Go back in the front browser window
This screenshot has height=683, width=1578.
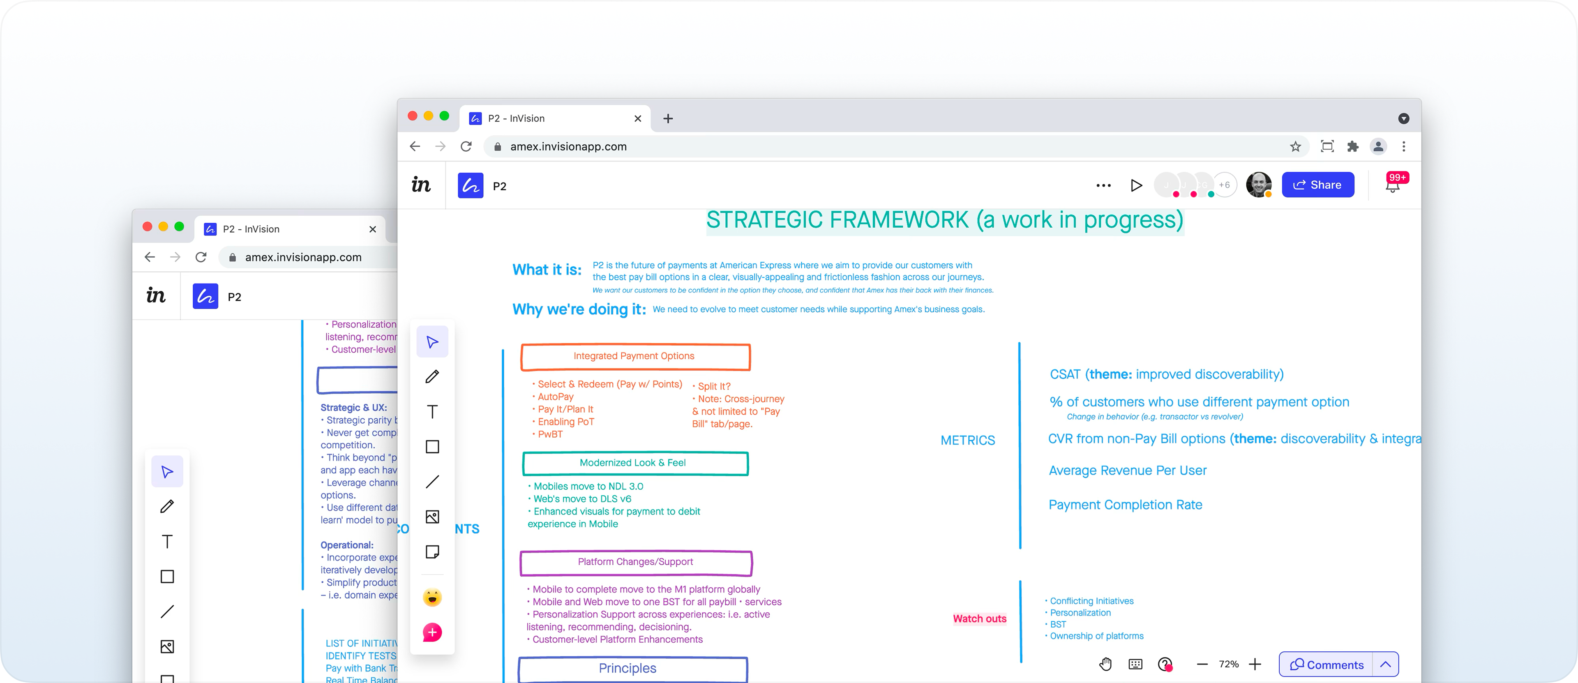click(x=415, y=146)
